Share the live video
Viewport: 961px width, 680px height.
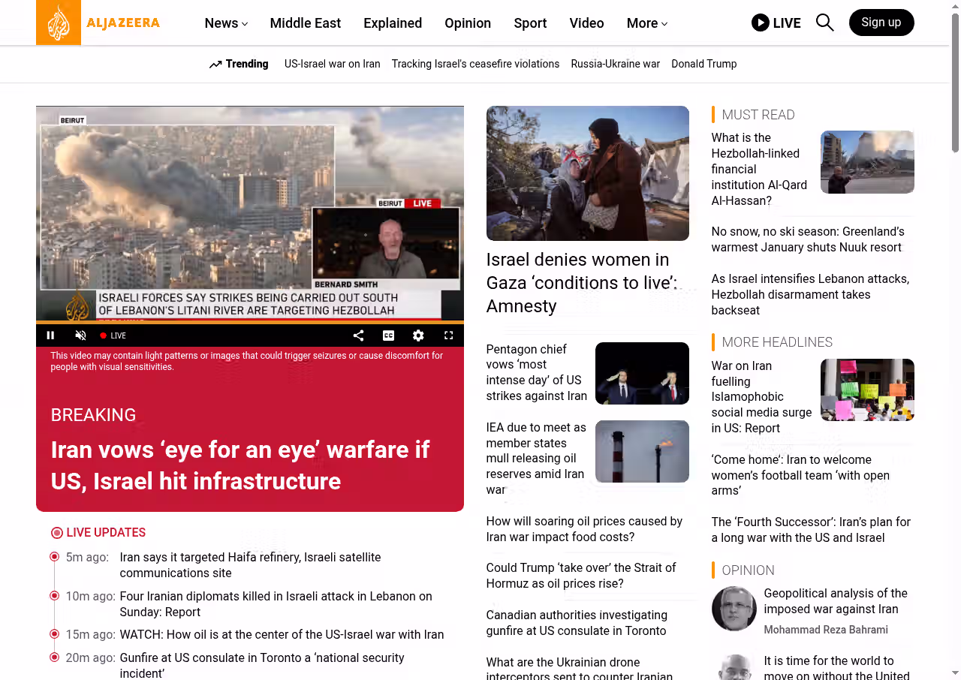pos(358,335)
